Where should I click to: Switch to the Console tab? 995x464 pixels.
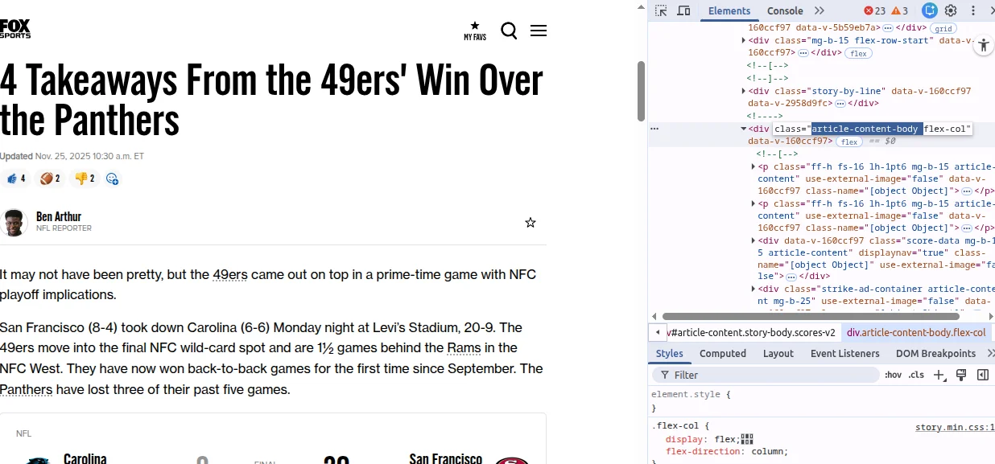pyautogui.click(x=785, y=10)
